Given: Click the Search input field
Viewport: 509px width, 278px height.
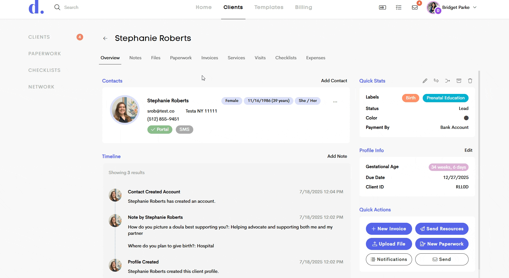Looking at the screenshot, I should (x=71, y=7).
